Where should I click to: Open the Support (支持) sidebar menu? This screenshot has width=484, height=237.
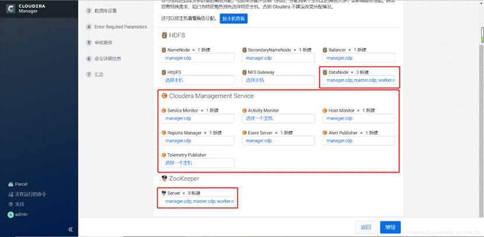click(16, 204)
